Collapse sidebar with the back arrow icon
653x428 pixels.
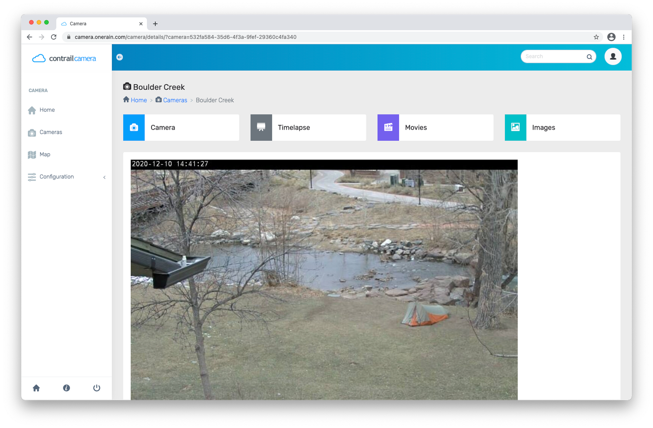click(x=120, y=57)
